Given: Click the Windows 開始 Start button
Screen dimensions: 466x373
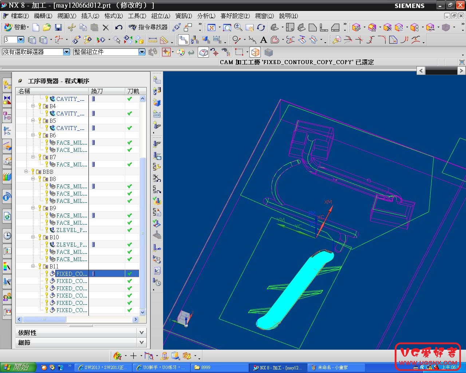Looking at the screenshot, I should tap(18, 367).
